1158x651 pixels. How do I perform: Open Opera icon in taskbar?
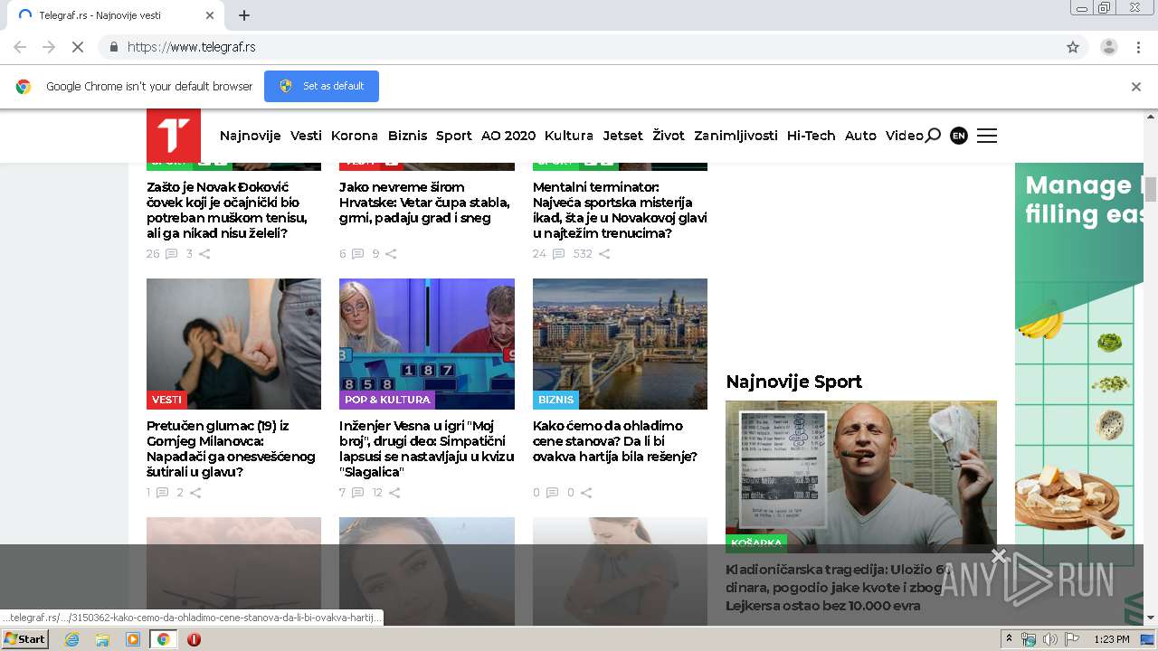194,639
